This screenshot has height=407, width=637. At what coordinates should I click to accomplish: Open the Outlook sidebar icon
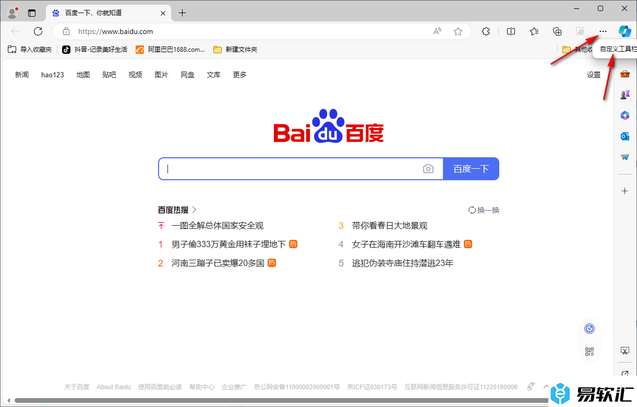(x=624, y=136)
